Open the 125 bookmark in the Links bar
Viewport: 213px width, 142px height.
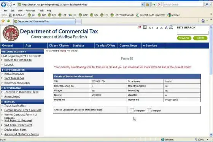pos(72,15)
